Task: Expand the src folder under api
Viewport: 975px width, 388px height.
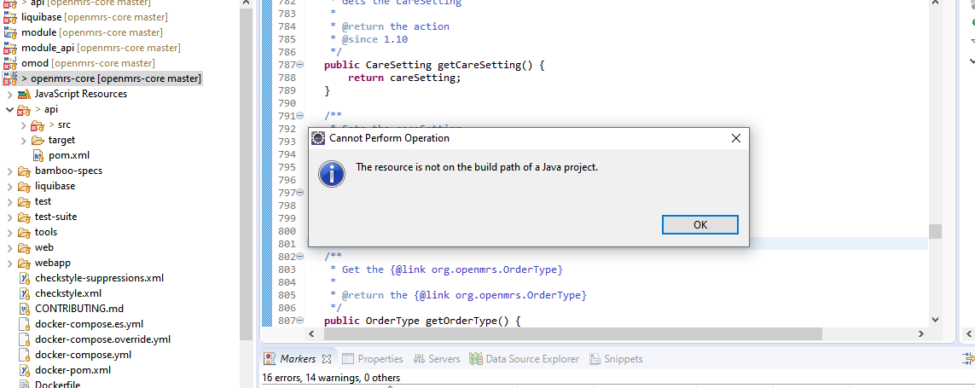Action: [x=24, y=125]
